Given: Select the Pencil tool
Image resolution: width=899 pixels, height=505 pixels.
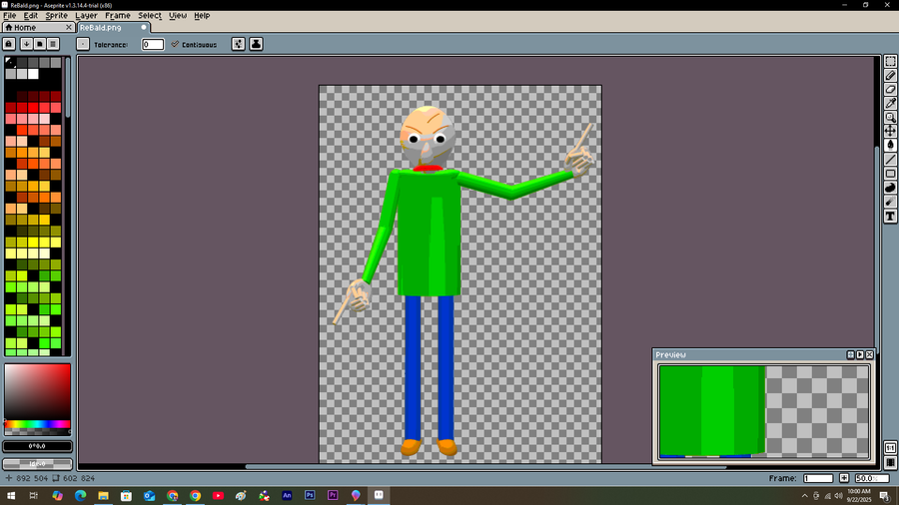Looking at the screenshot, I should pyautogui.click(x=890, y=75).
